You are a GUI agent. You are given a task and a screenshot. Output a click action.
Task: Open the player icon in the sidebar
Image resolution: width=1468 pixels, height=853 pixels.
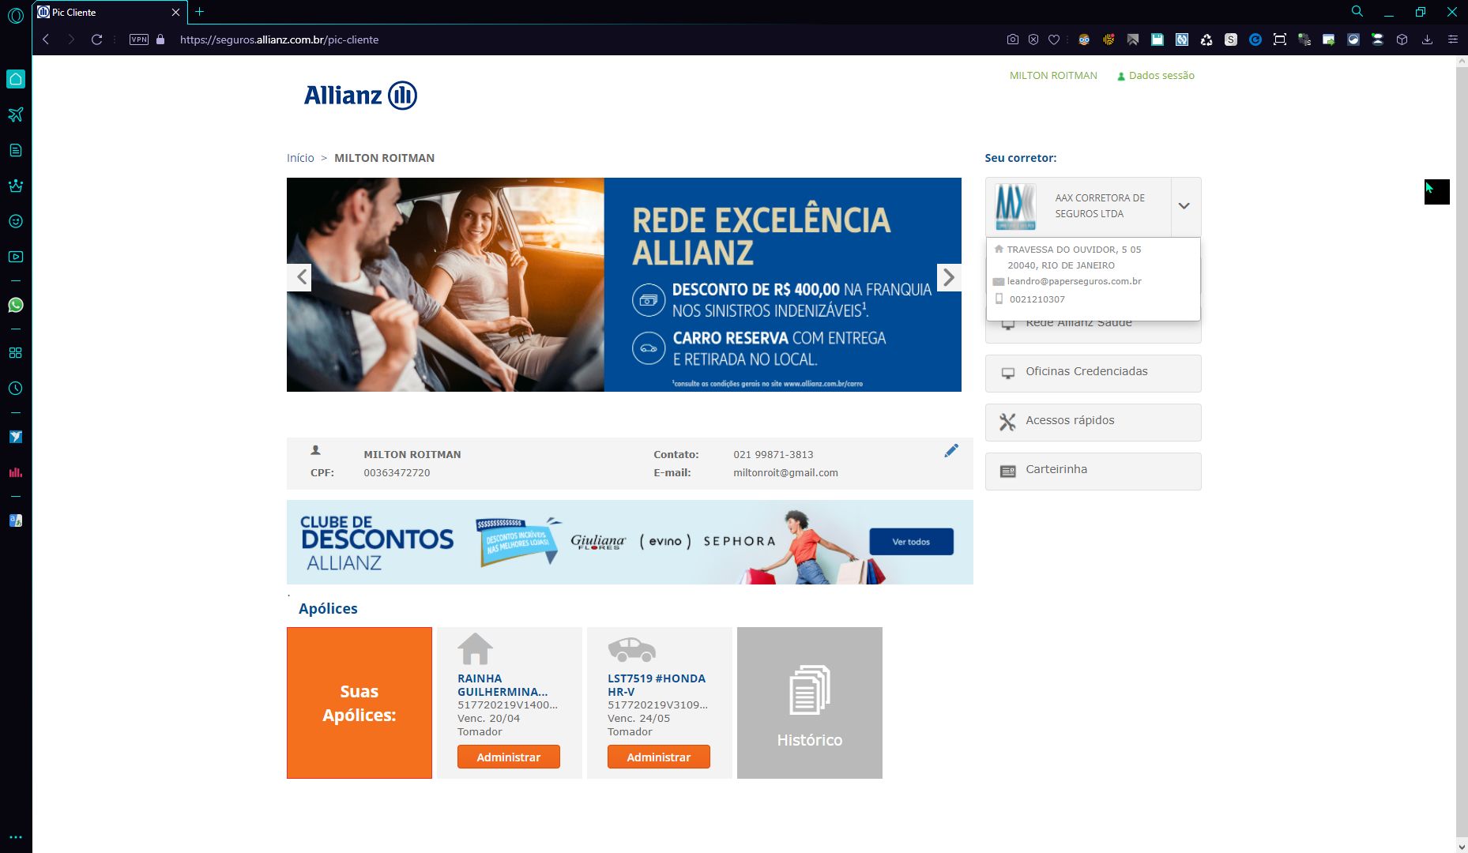tap(16, 257)
